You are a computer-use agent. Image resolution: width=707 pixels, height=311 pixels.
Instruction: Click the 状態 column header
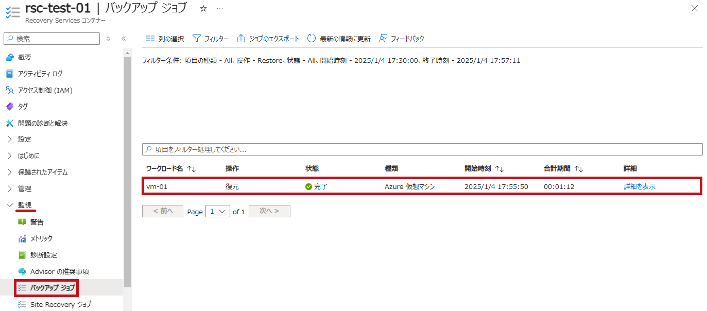click(312, 169)
